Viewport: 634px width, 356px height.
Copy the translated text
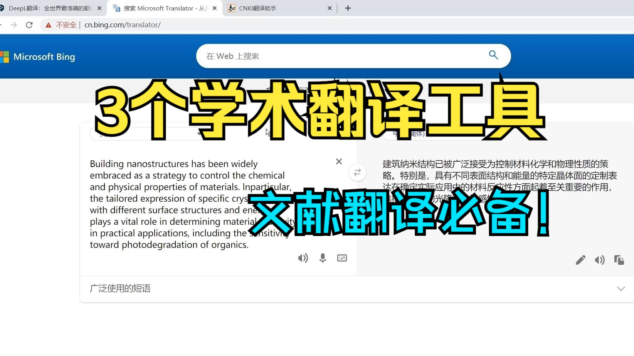pyautogui.click(x=619, y=260)
